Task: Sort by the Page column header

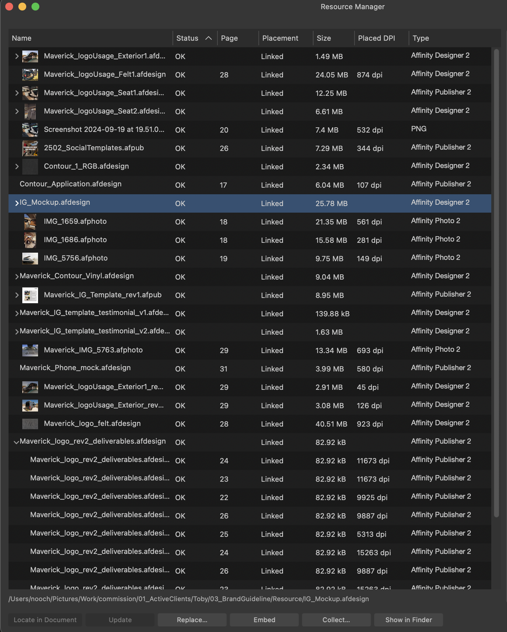Action: click(x=238, y=38)
